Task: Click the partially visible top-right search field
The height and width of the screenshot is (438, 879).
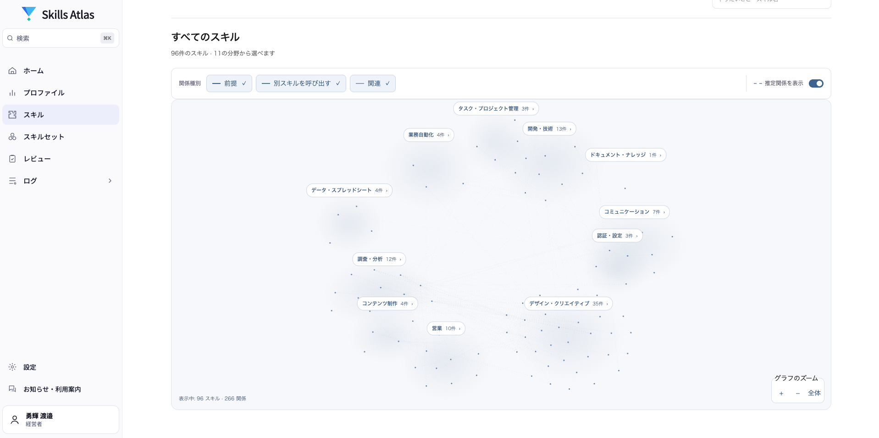Action: (772, 4)
